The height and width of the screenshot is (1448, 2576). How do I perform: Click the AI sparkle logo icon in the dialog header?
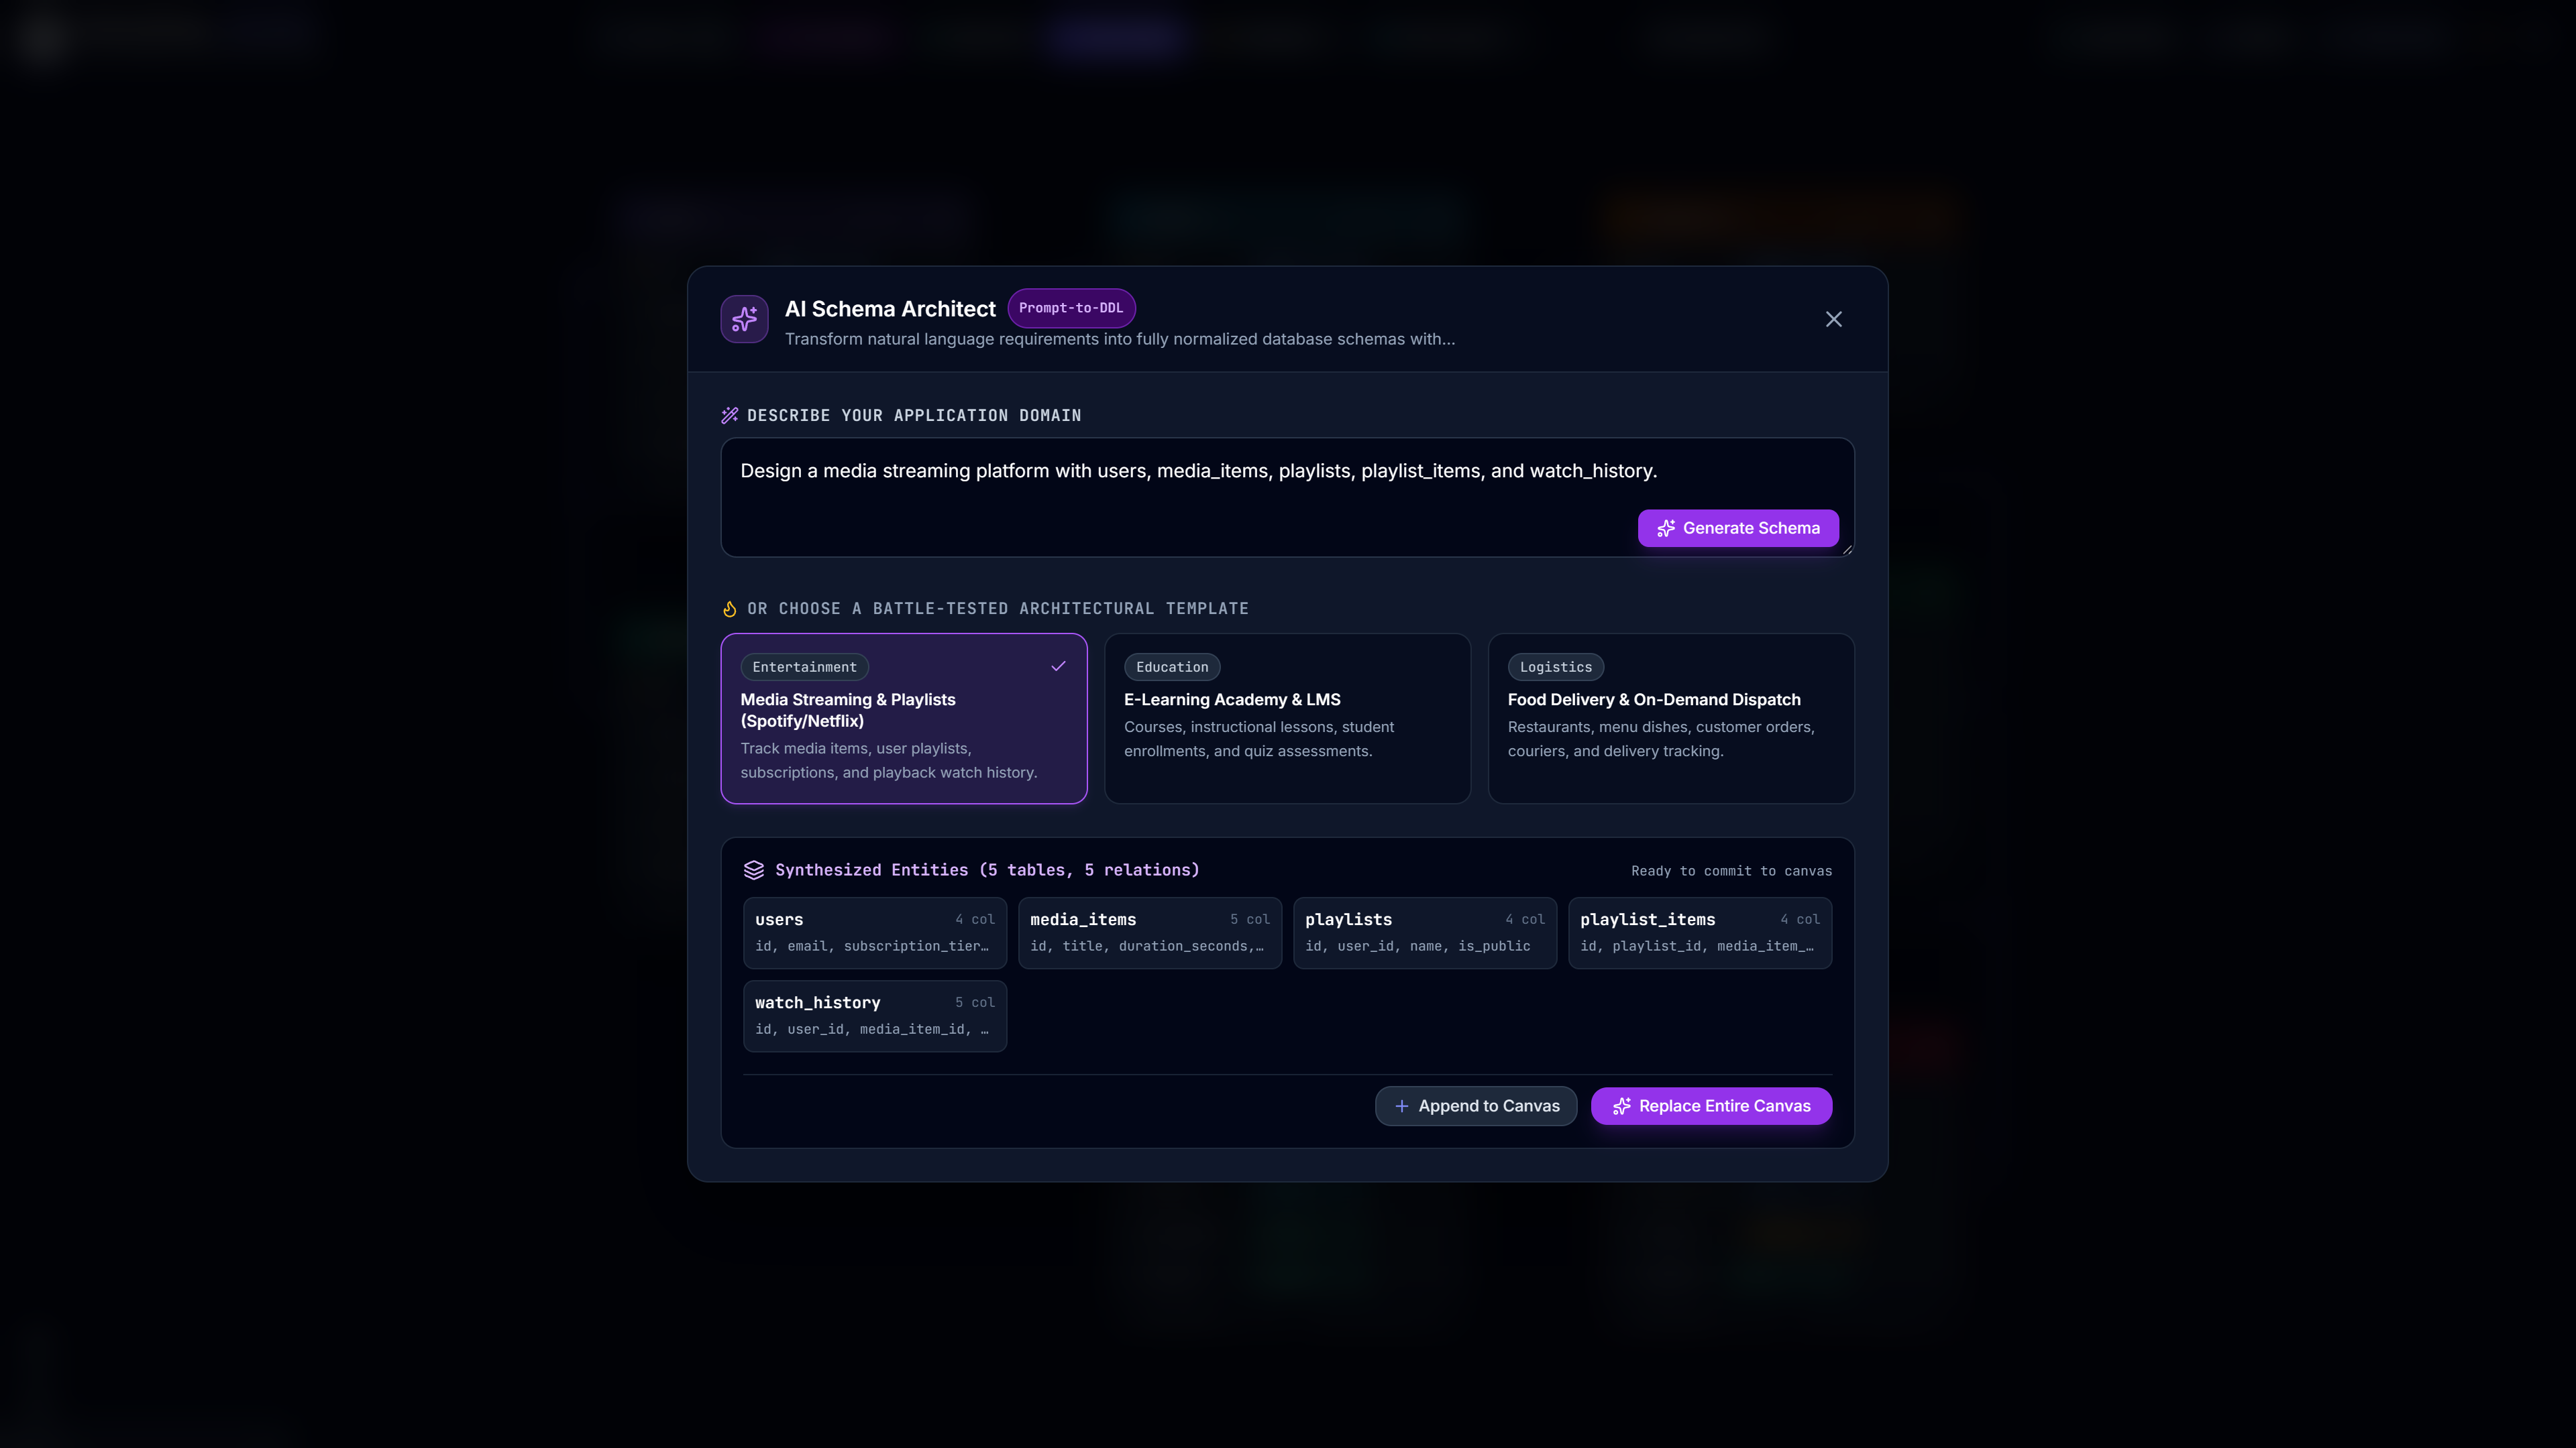tap(744, 319)
